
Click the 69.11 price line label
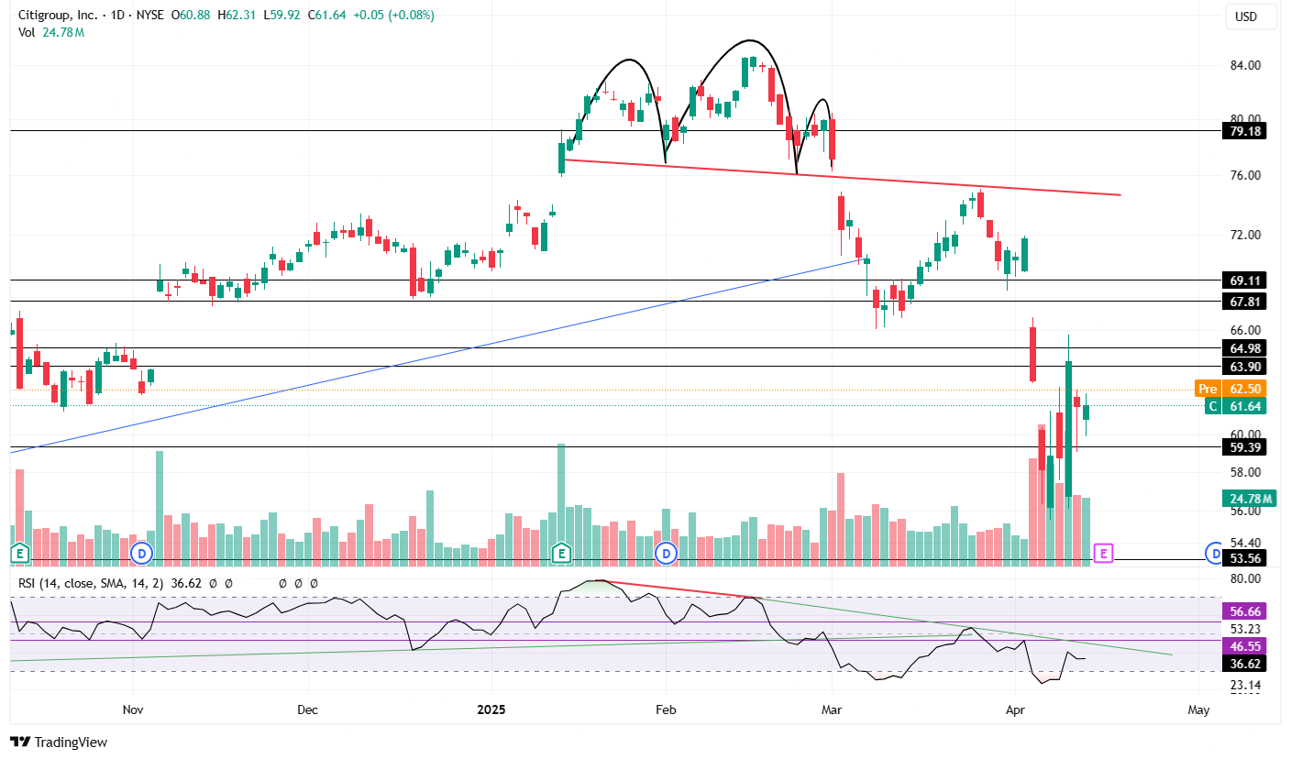point(1246,280)
